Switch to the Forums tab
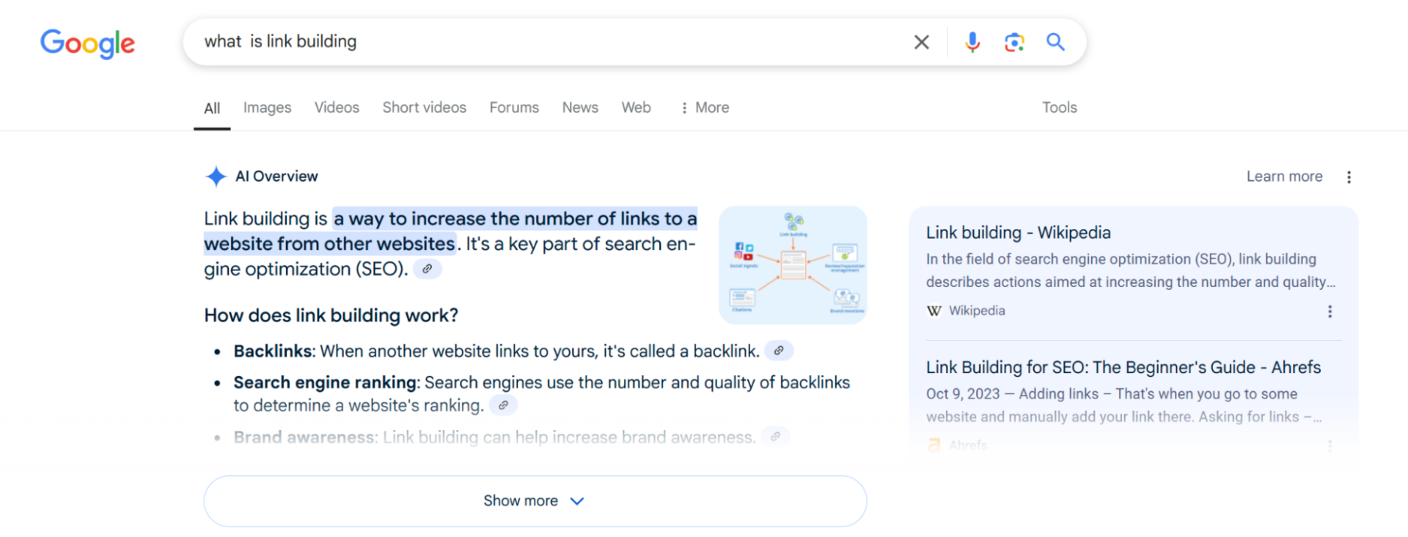Viewport: 1408px width, 537px height. pyautogui.click(x=514, y=108)
